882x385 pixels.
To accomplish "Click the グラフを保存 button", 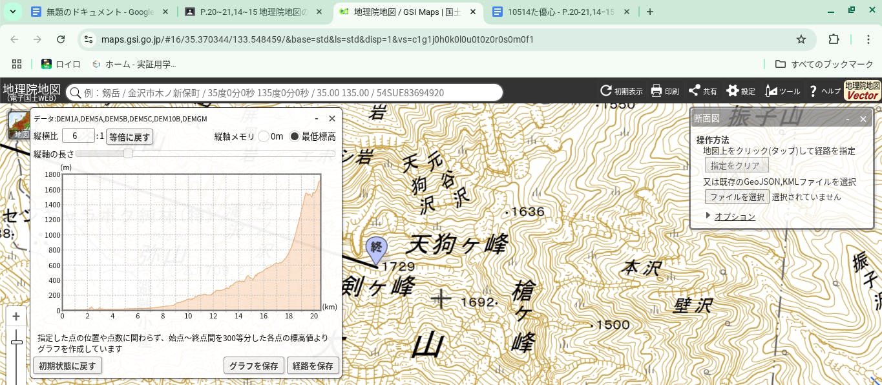I will point(254,366).
